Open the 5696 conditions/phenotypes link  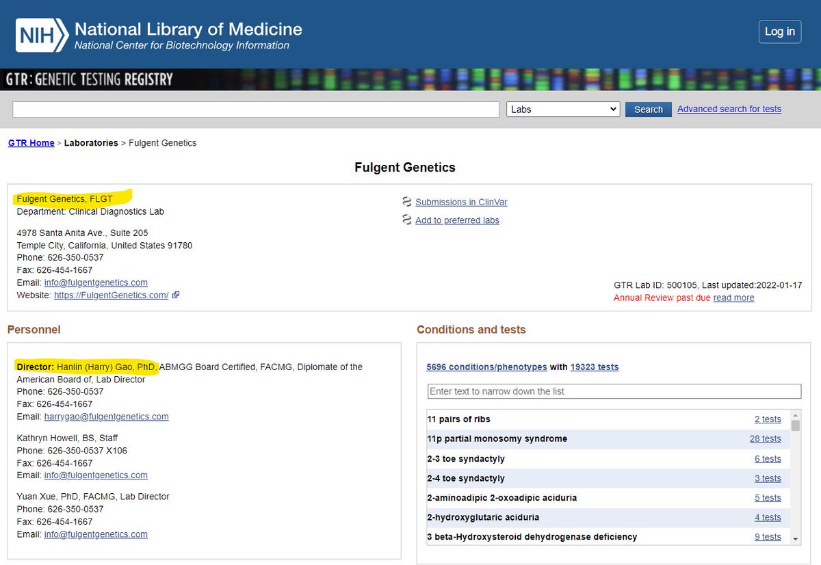click(x=486, y=367)
